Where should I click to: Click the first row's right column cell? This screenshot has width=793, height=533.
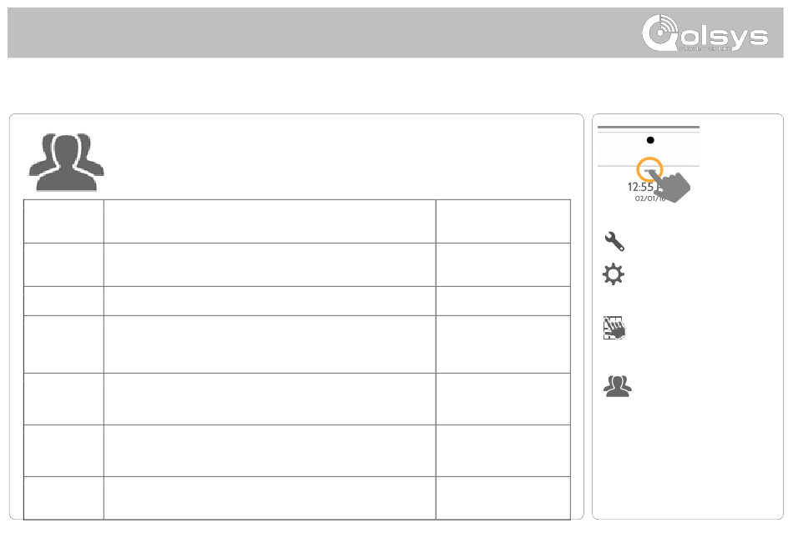(x=503, y=221)
